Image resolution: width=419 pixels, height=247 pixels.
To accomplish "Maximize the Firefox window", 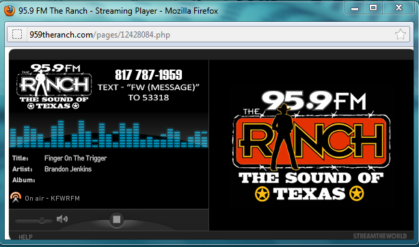I will (373, 8).
